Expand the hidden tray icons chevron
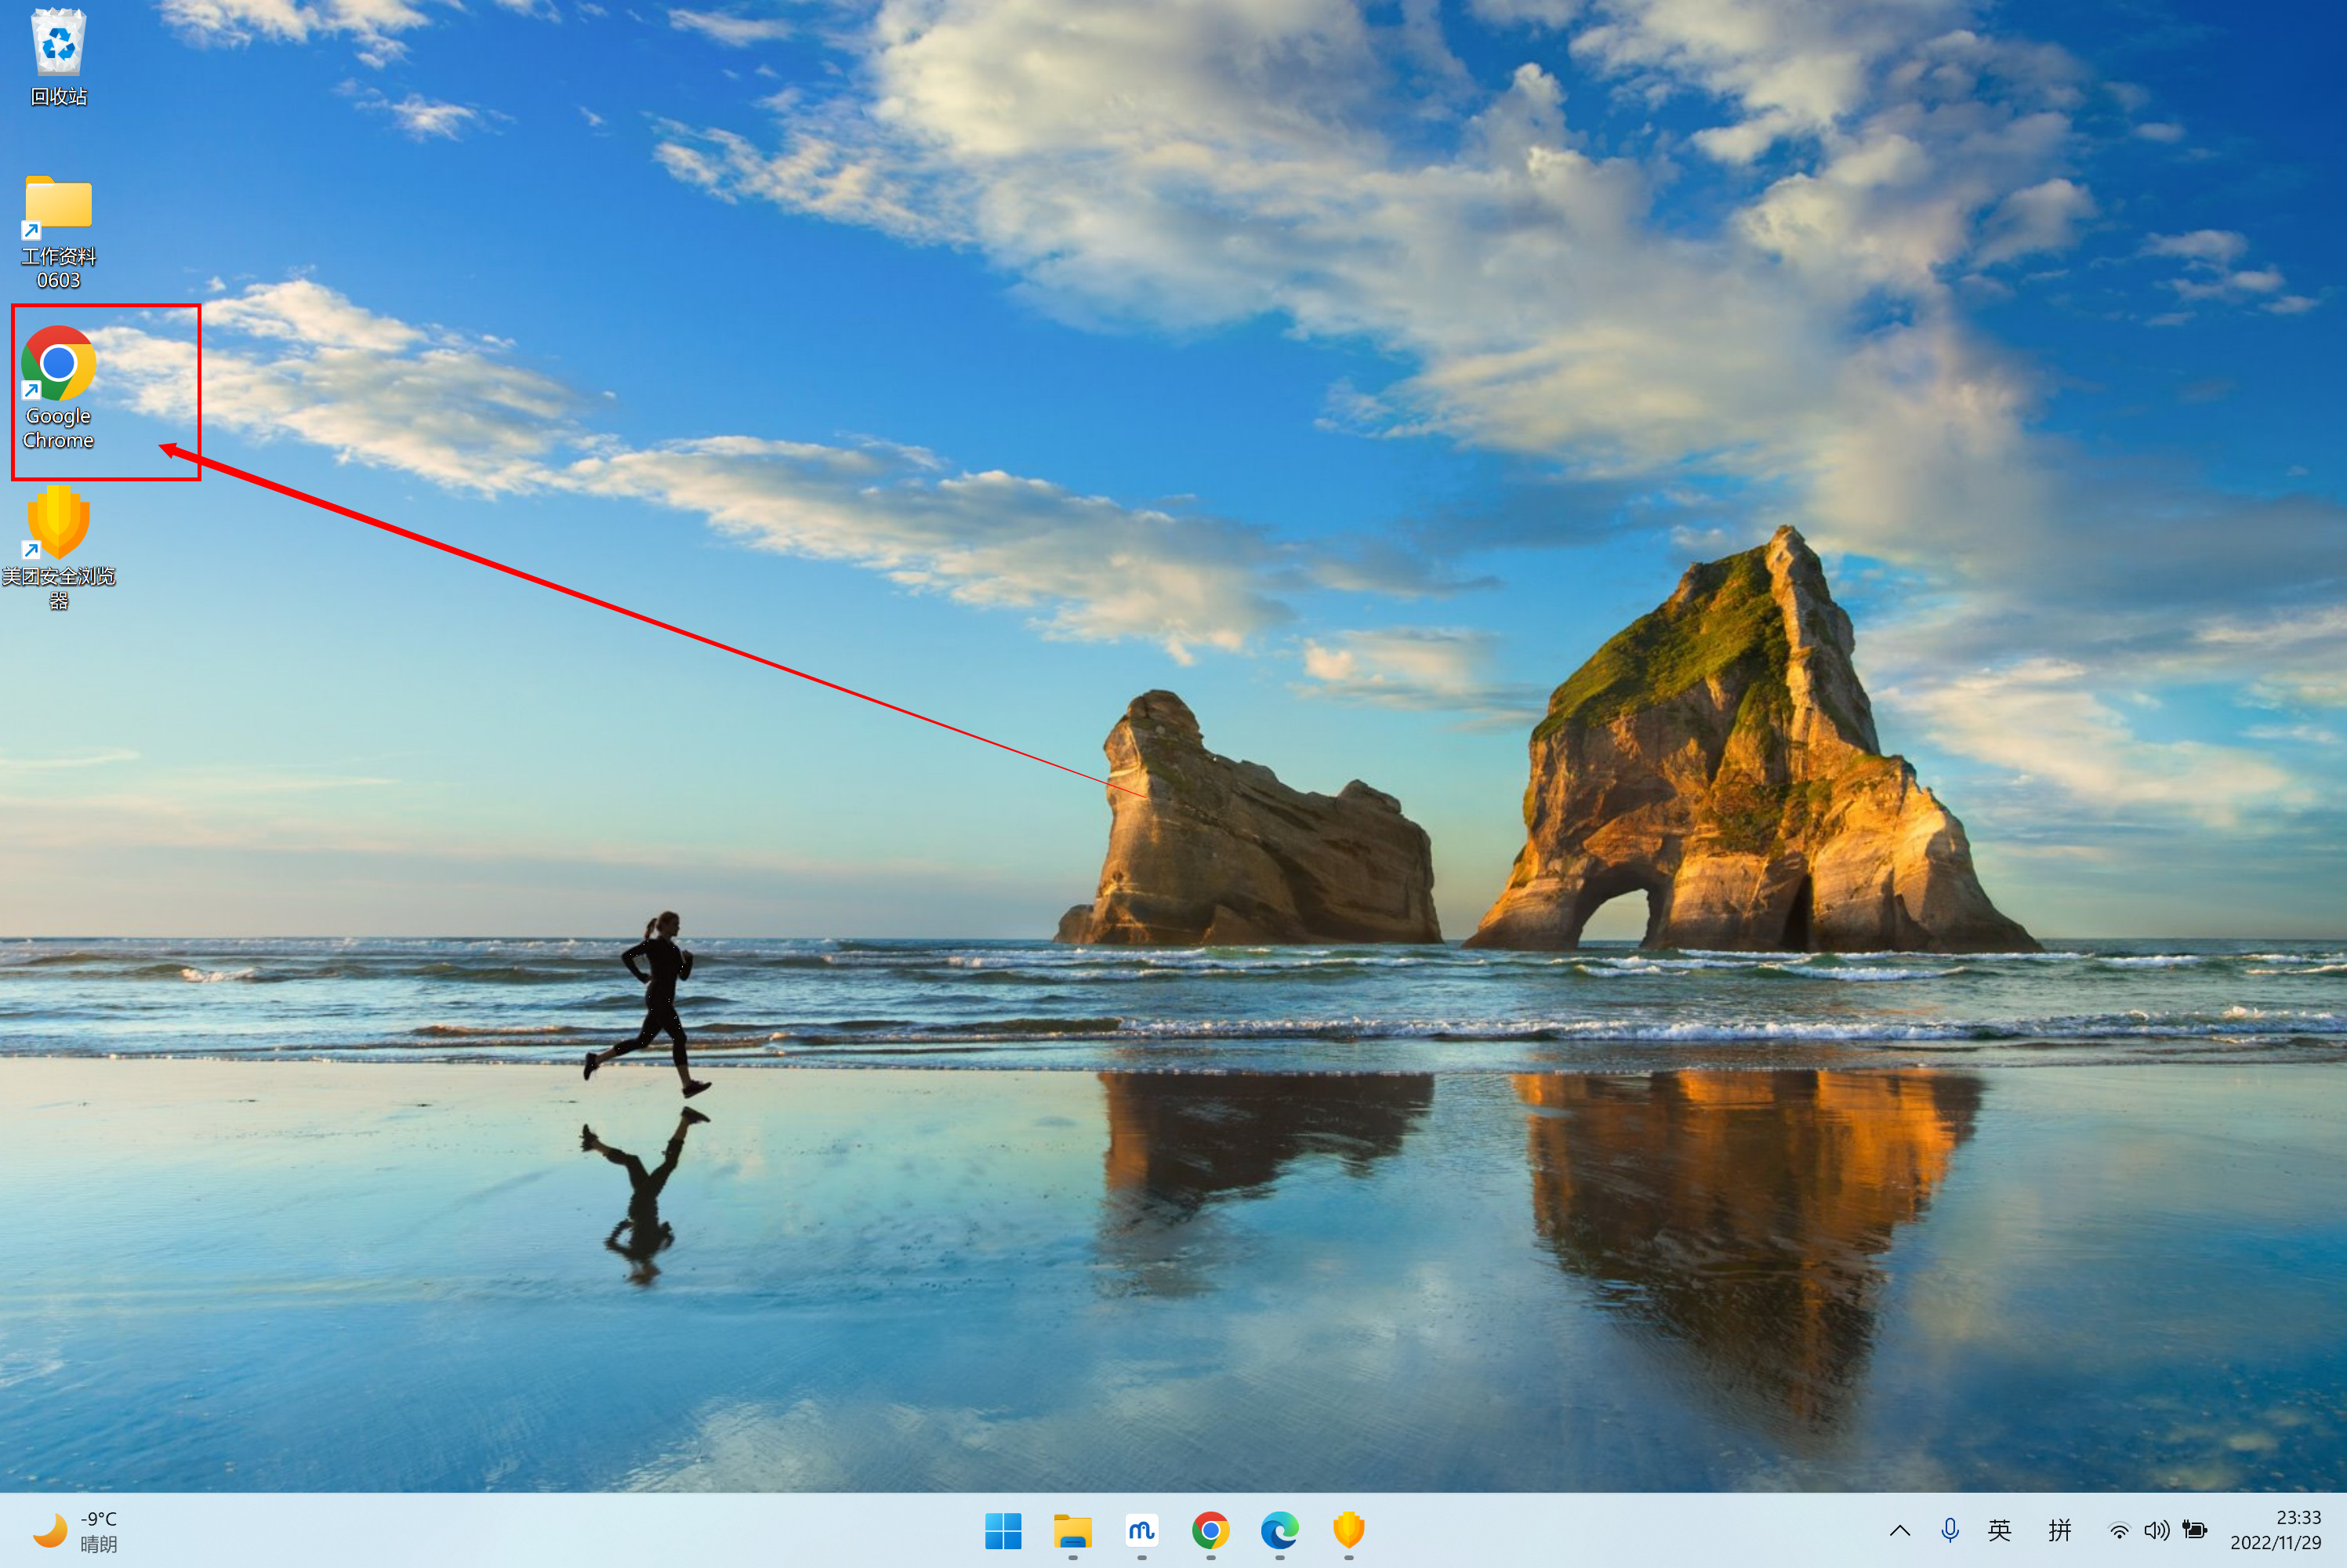Screen dimensions: 2347x1568 [1899, 1530]
